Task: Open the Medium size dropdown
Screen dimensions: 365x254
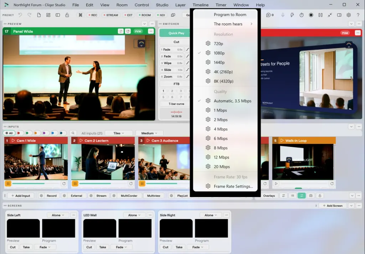Action: tap(149, 133)
